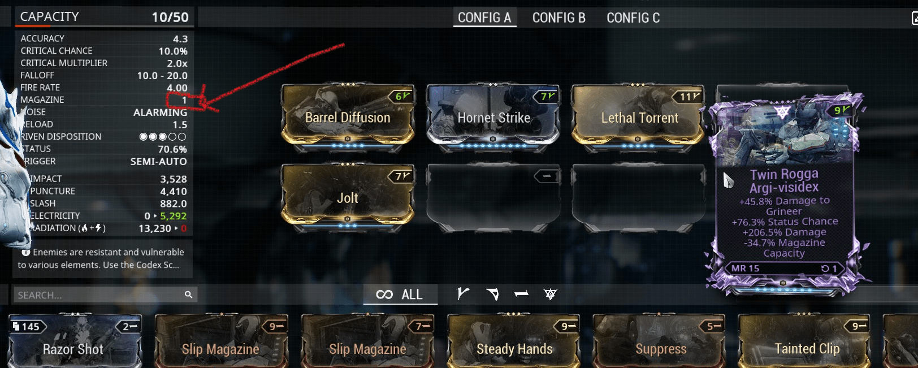Click the info icon beside enemy resistance tip
The width and height of the screenshot is (918, 368).
(x=25, y=252)
